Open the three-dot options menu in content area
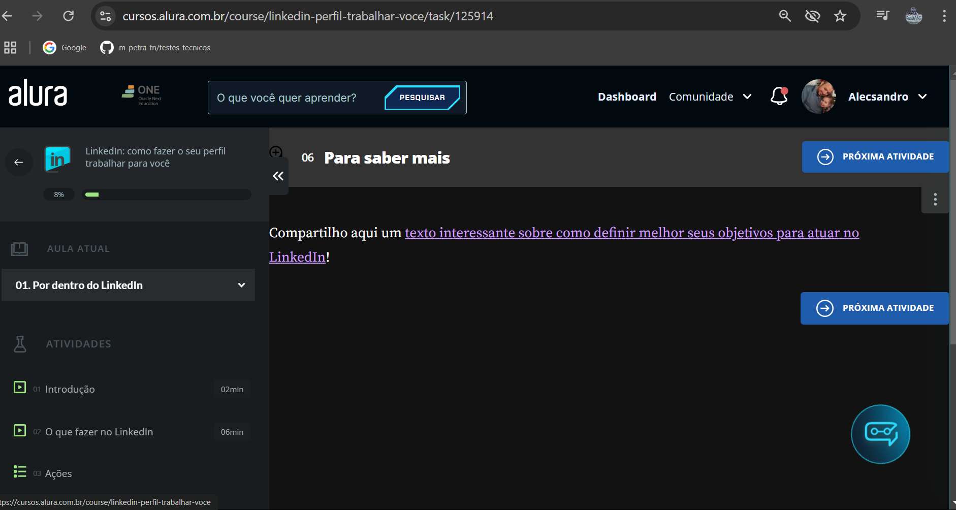Screen dimensions: 956x510 (x=935, y=199)
